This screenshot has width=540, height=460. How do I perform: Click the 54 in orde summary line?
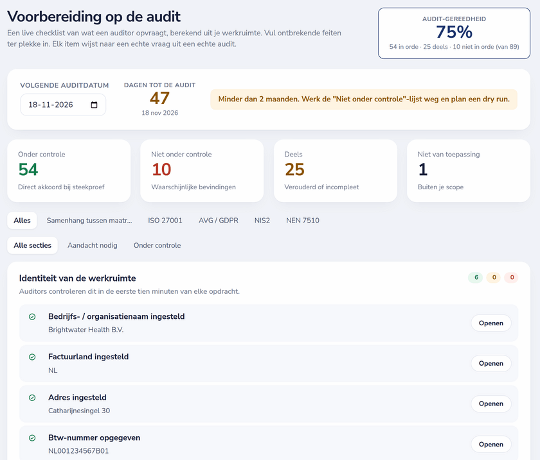click(454, 47)
